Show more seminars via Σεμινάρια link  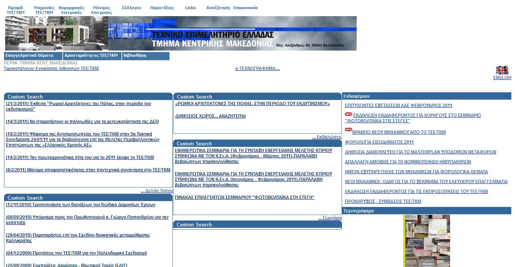[330, 218]
